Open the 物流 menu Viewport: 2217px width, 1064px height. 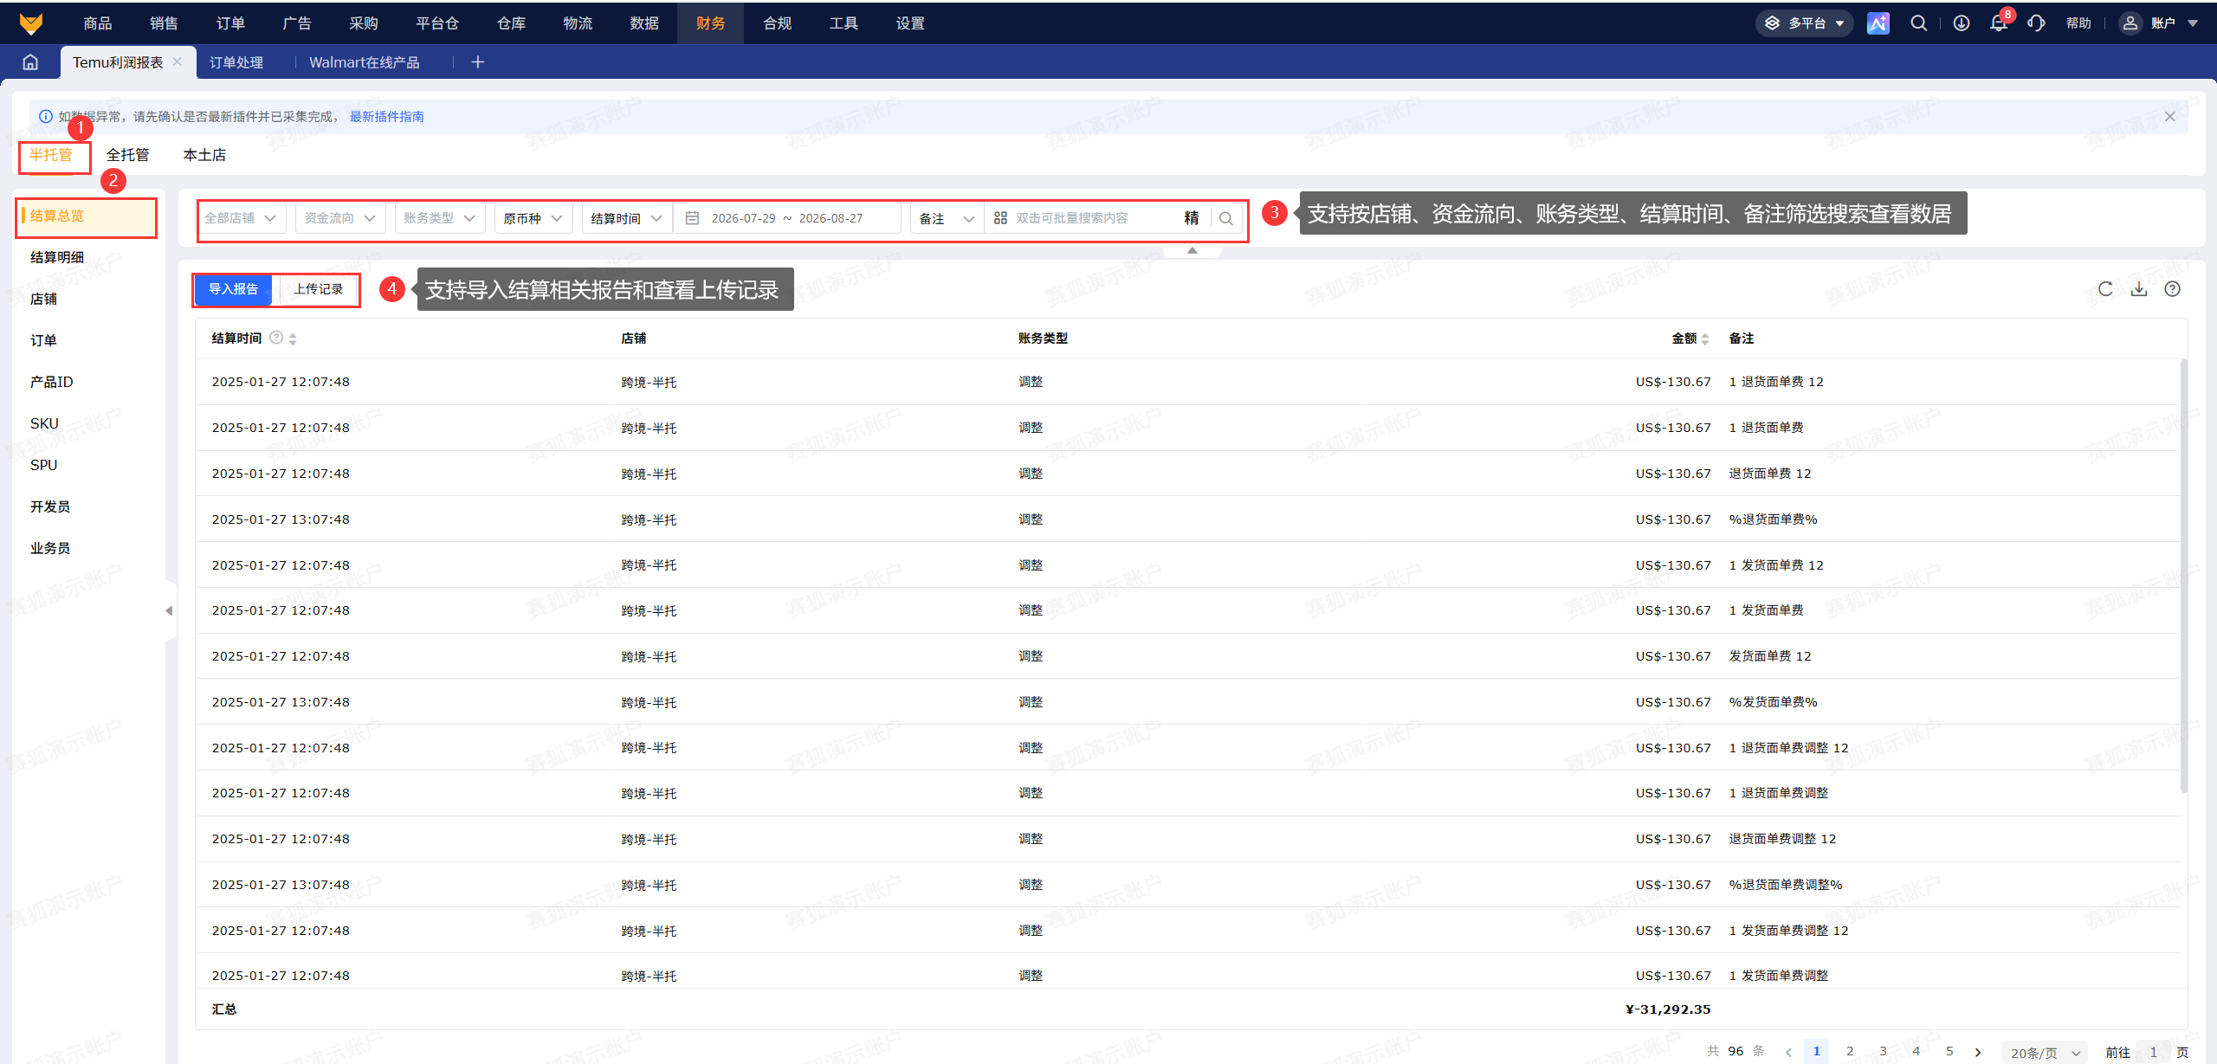578,23
